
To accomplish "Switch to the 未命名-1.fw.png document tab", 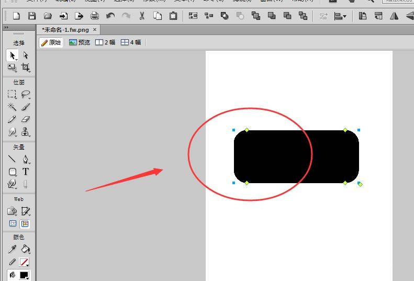I will [x=65, y=30].
